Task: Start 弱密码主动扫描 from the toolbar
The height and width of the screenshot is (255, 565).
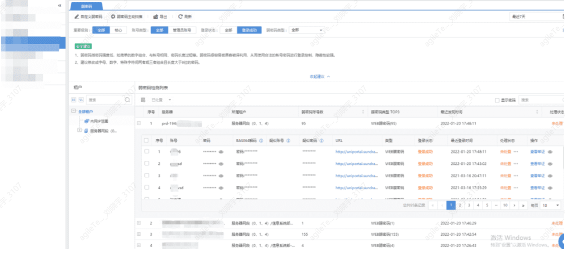Action: (x=127, y=17)
